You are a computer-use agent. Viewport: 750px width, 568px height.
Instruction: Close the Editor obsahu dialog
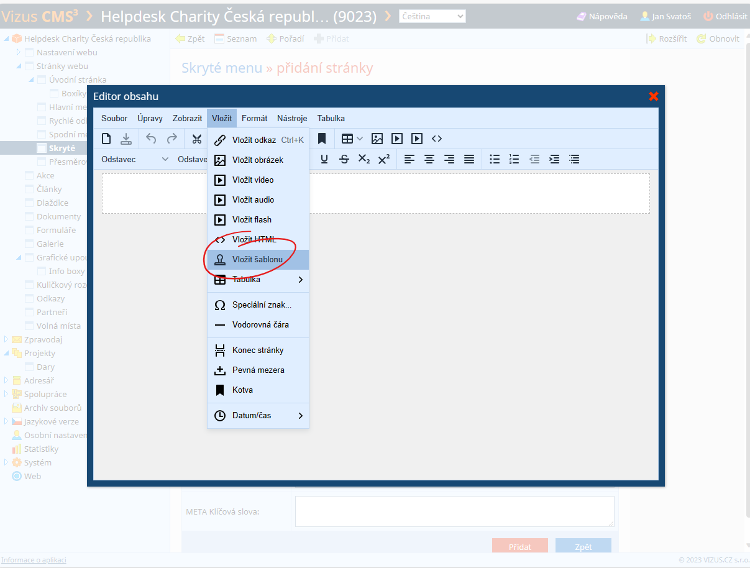click(x=653, y=96)
